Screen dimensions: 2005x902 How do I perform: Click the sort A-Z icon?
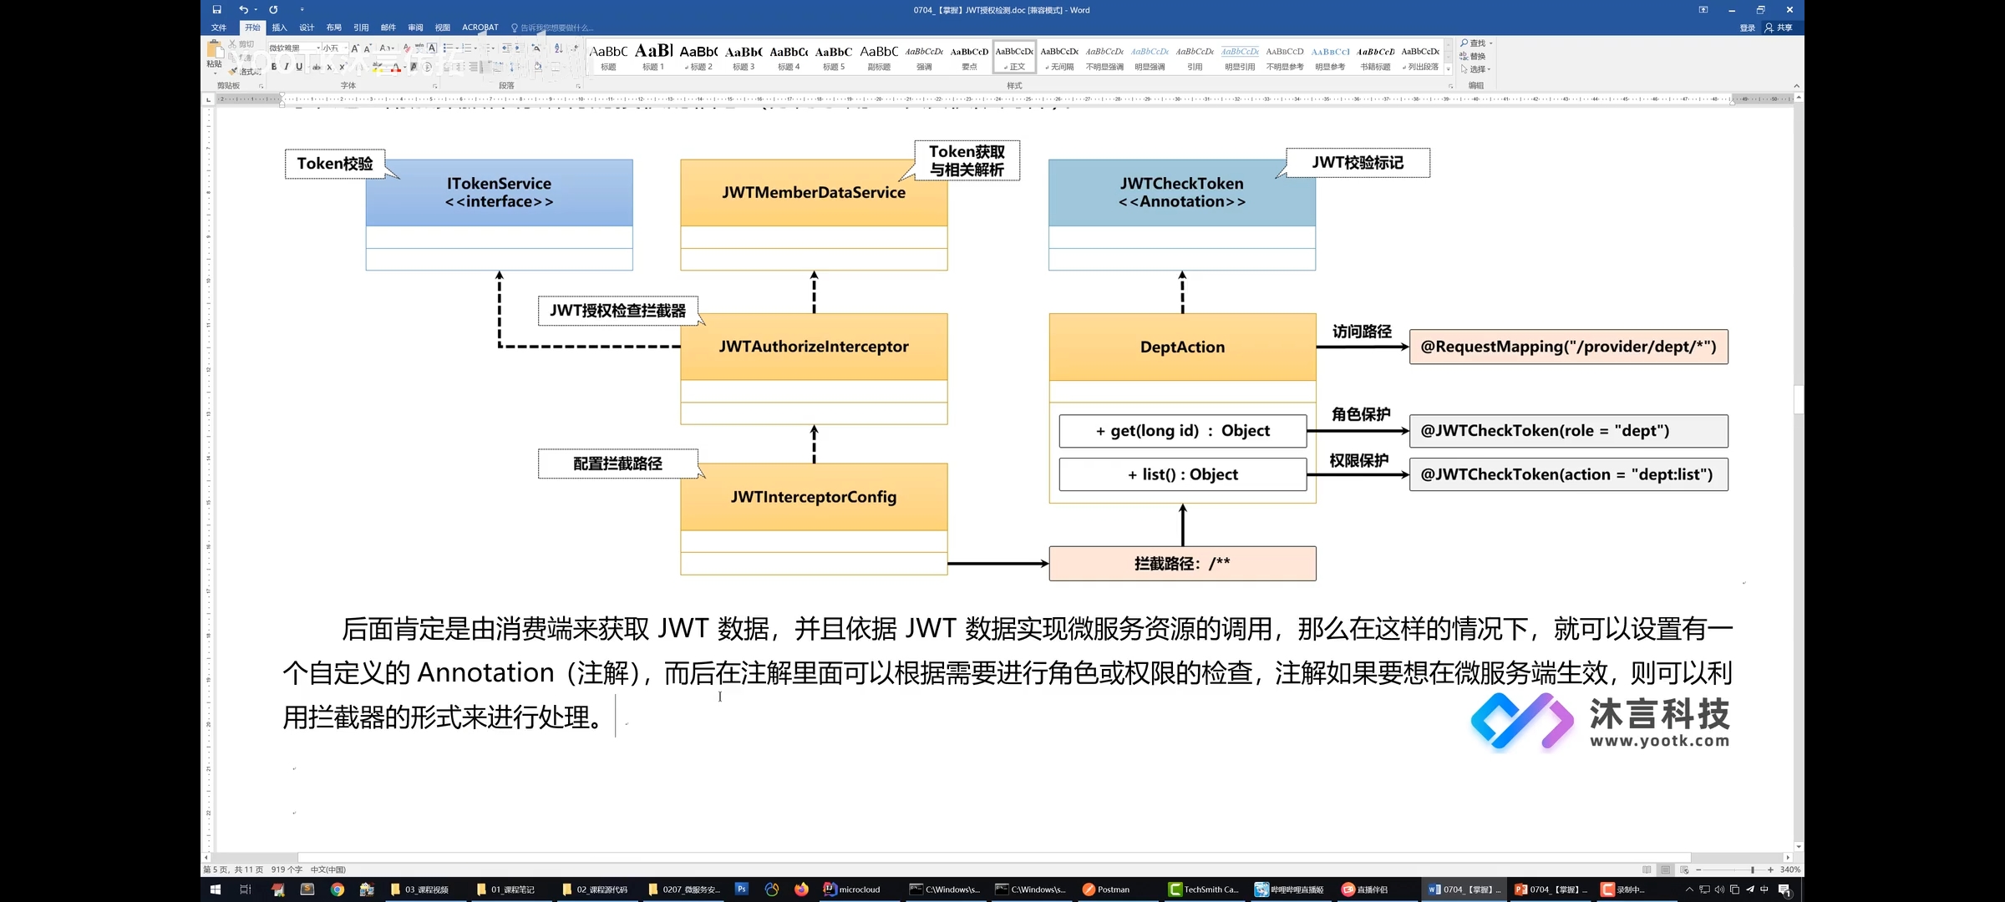[558, 48]
